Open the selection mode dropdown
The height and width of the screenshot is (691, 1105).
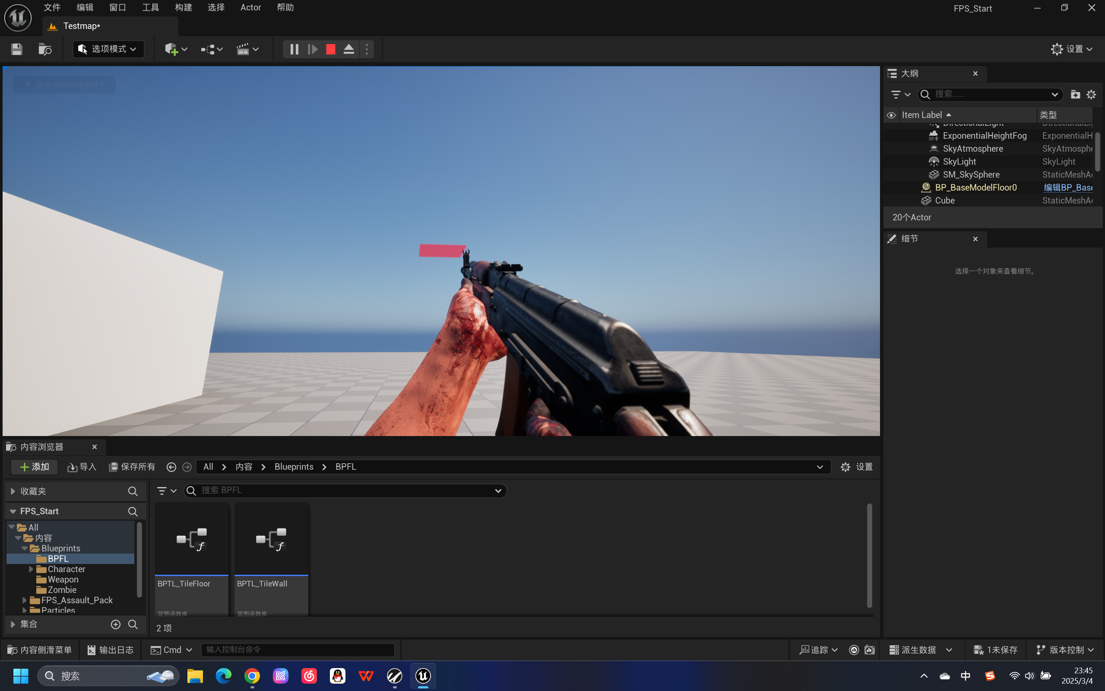(109, 49)
